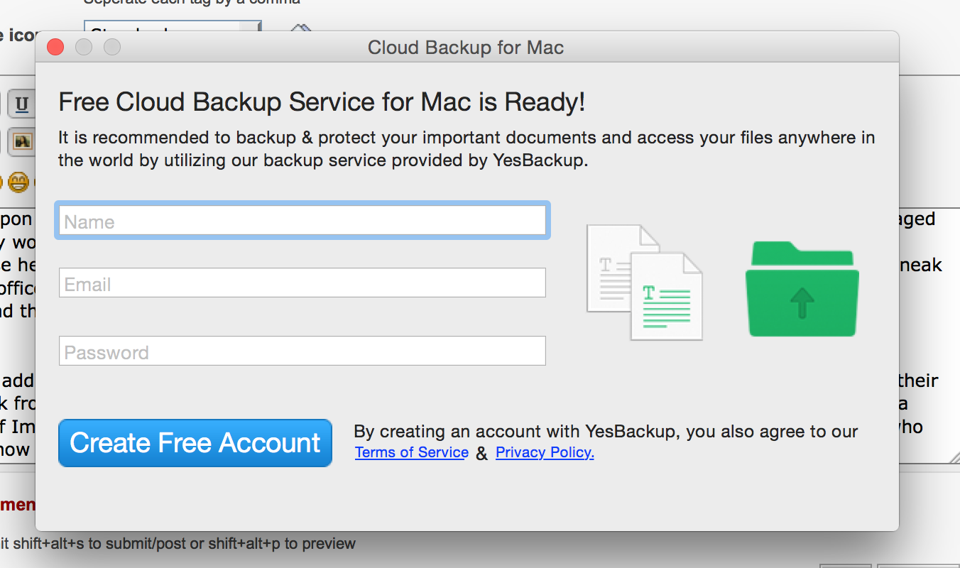Click the greyed-out zoom window button
Screen dimensions: 960x568
click(x=112, y=48)
